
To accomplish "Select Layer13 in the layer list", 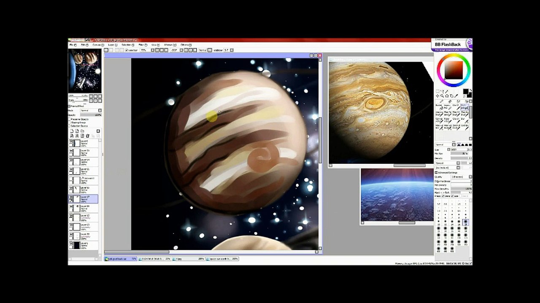I will tap(84, 226).
